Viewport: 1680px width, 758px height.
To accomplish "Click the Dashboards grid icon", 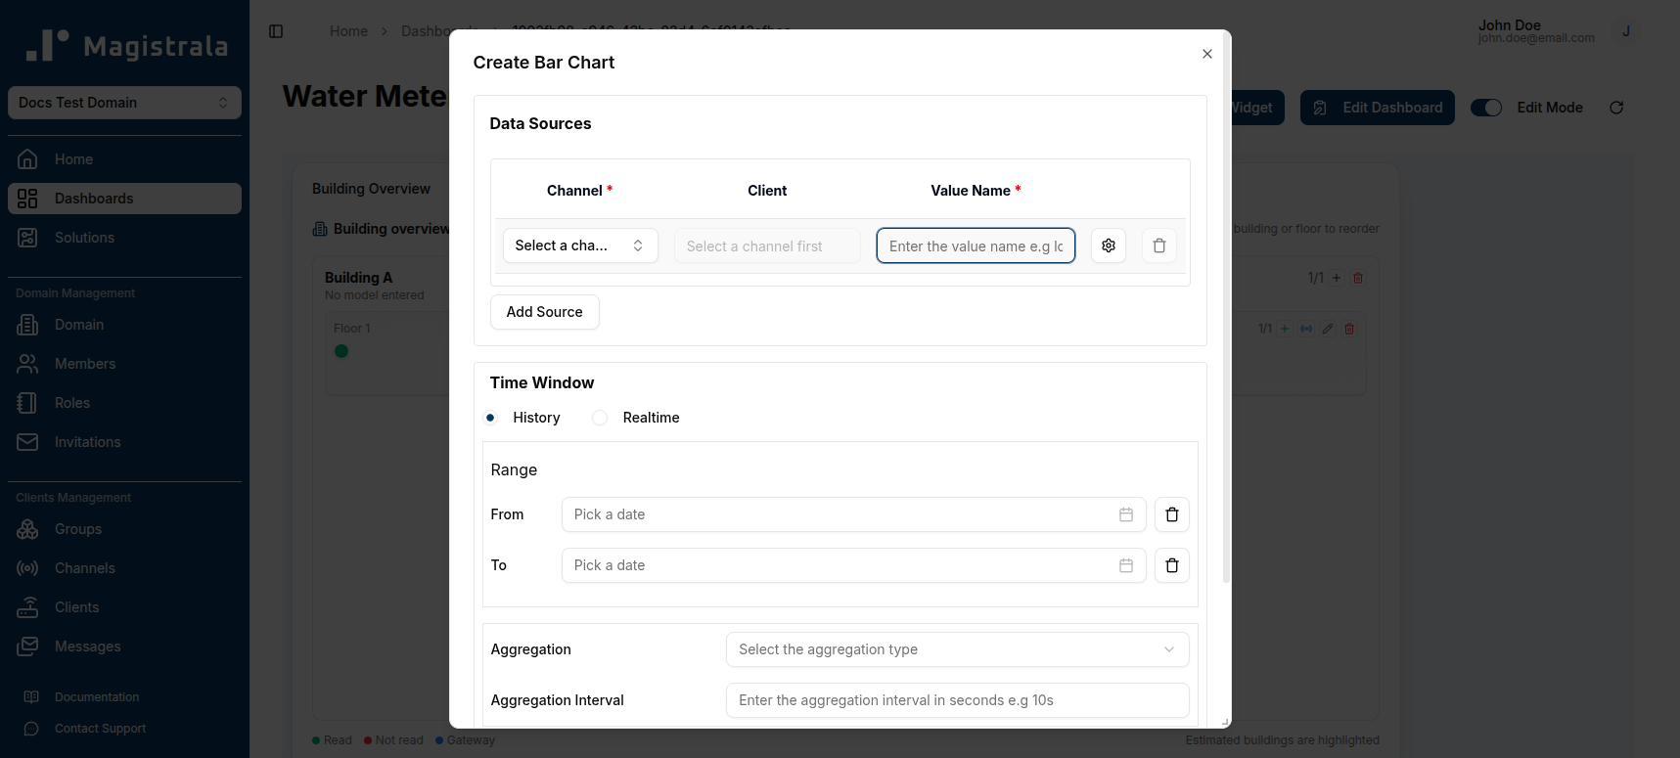I will (27, 199).
